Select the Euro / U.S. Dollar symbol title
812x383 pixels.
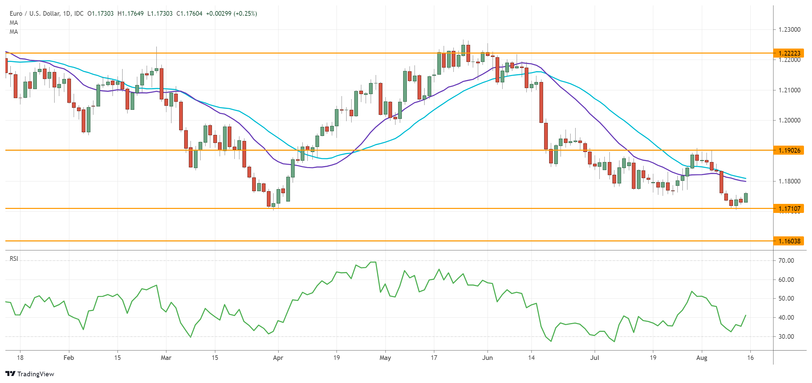(35, 14)
